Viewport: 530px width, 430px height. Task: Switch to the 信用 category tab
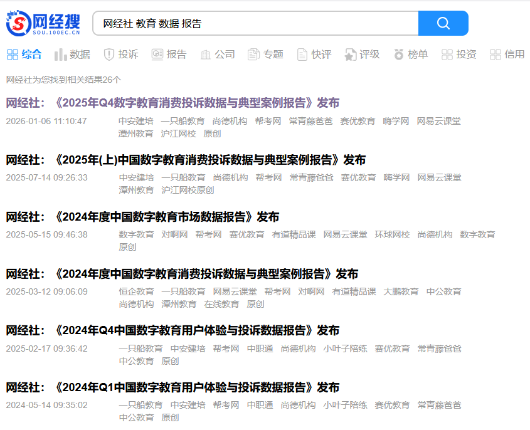click(x=507, y=55)
